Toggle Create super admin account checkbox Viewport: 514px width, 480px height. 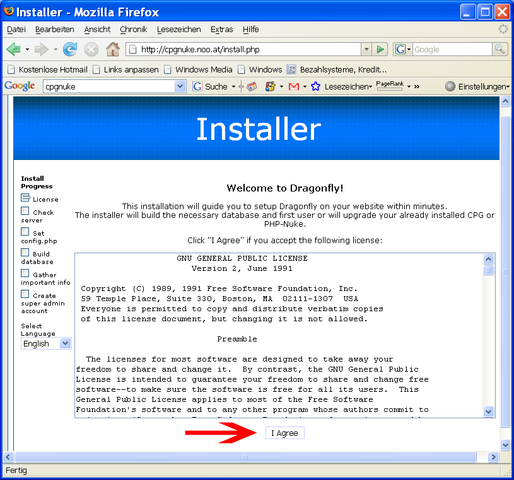25,294
